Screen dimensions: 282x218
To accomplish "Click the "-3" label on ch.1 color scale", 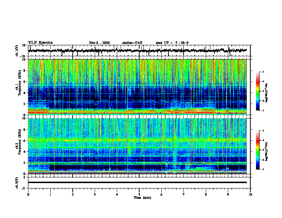I will coord(263,72).
